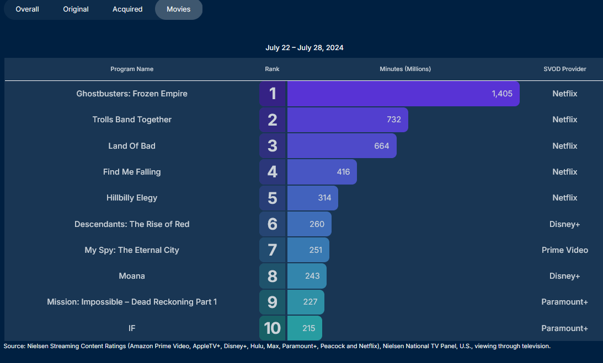
Task: Click the rank 10 badge
Action: (273, 328)
